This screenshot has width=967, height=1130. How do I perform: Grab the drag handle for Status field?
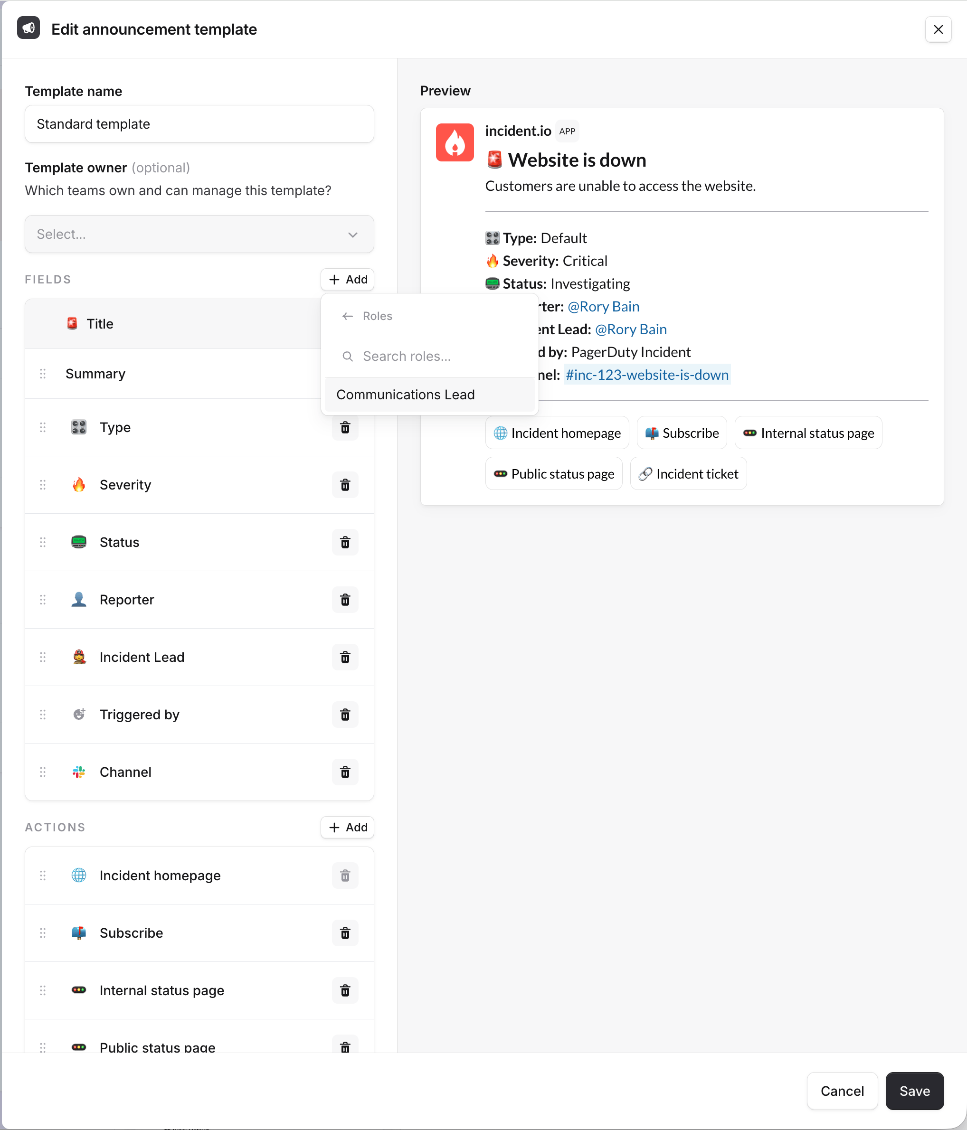(43, 543)
